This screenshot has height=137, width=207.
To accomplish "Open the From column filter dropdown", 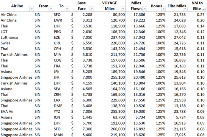I will pos(50,9).
